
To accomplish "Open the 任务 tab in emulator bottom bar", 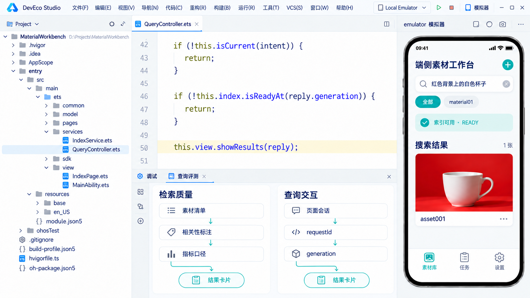I will [464, 261].
